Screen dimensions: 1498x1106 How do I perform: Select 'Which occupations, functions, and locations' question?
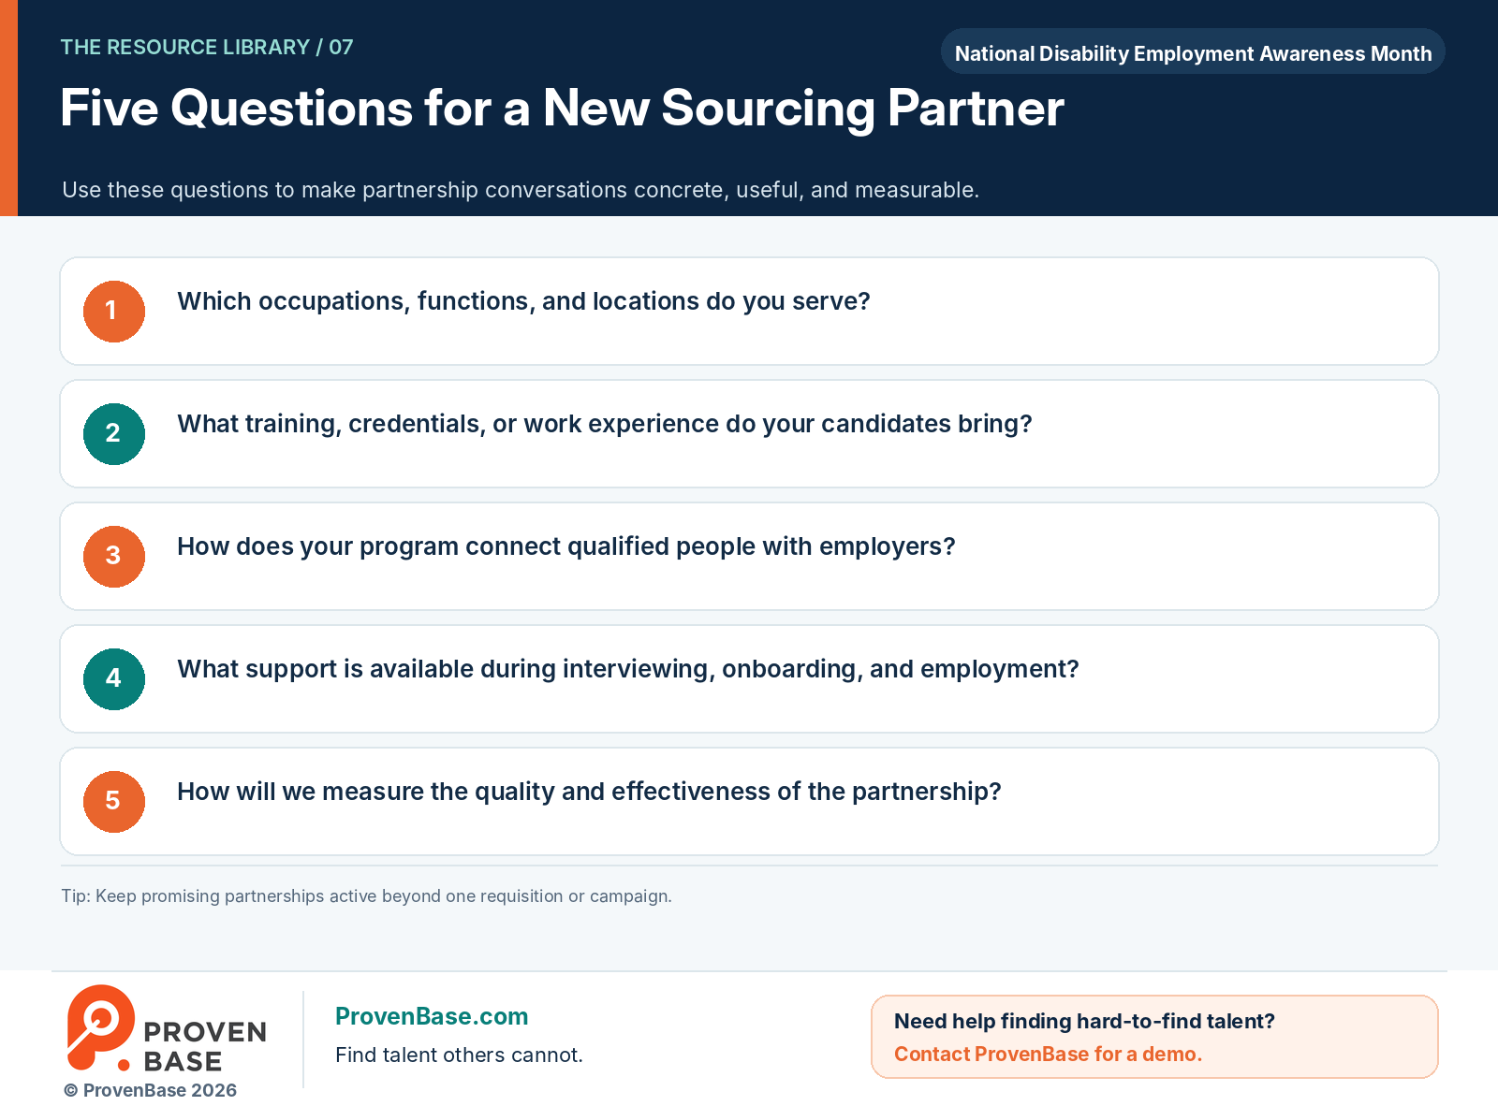point(749,312)
